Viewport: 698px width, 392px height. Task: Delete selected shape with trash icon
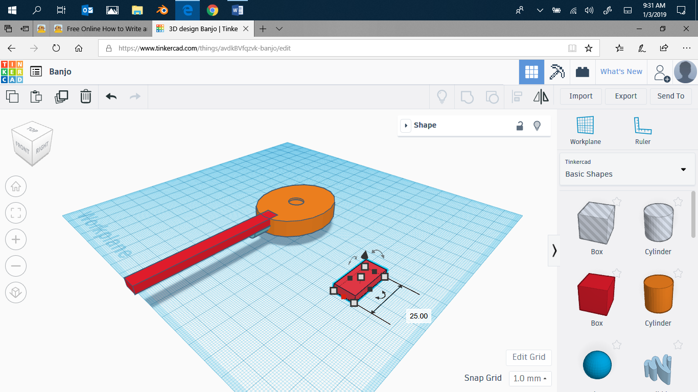point(86,96)
